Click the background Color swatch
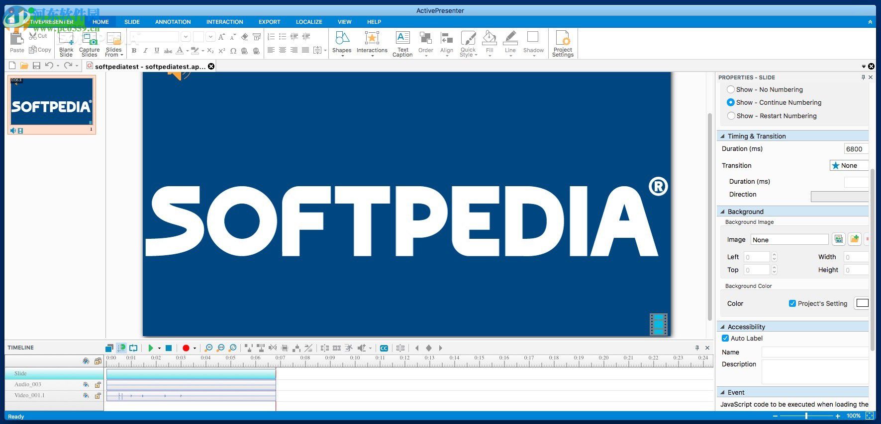The width and height of the screenshot is (881, 424). tap(862, 303)
